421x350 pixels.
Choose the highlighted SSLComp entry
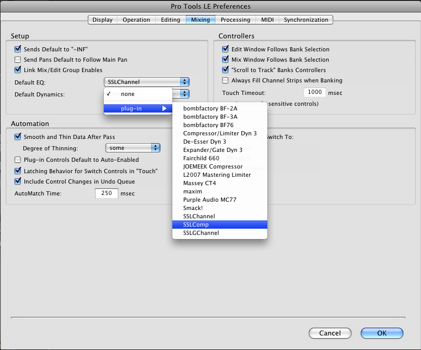[x=220, y=225]
